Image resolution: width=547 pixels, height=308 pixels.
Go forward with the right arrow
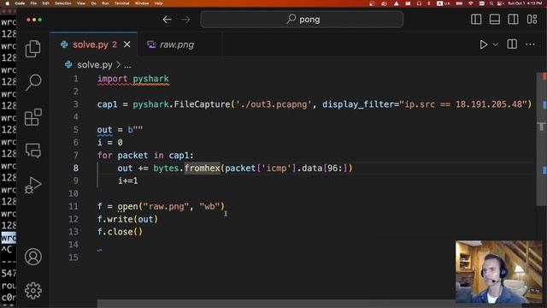(186, 20)
